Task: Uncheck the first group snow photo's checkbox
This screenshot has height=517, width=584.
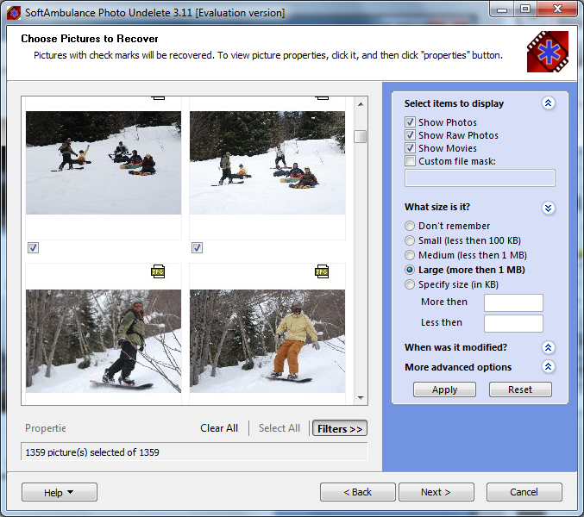Action: [x=33, y=247]
